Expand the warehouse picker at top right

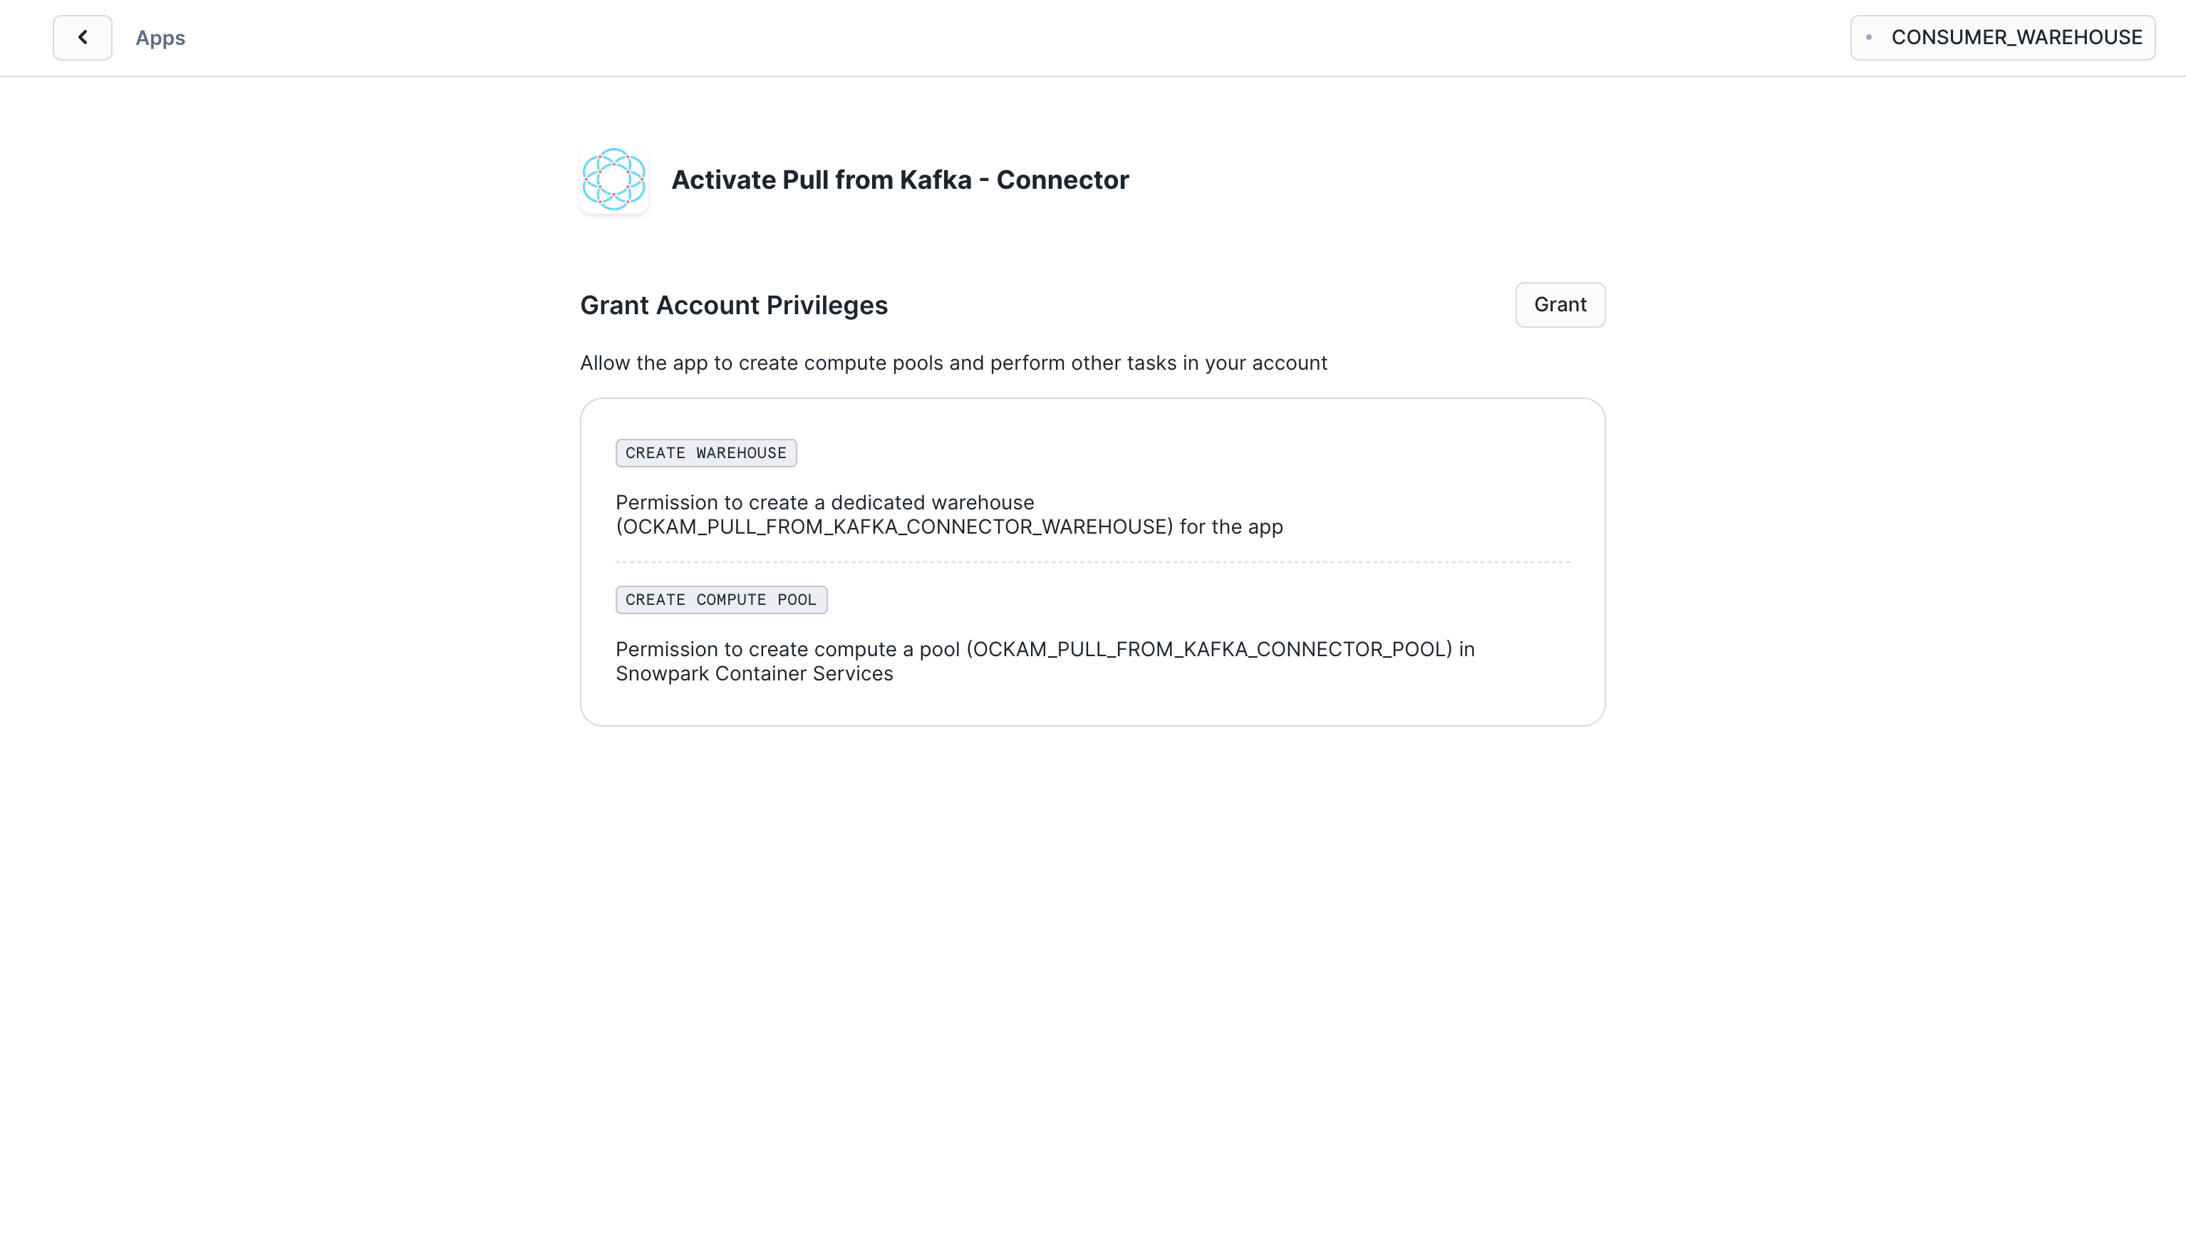2002,37
